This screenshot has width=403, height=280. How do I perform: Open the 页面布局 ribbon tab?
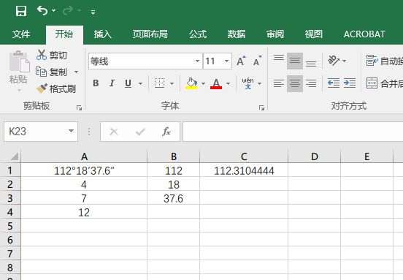[150, 34]
